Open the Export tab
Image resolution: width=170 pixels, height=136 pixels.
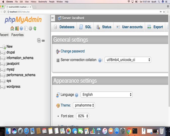(x=155, y=27)
